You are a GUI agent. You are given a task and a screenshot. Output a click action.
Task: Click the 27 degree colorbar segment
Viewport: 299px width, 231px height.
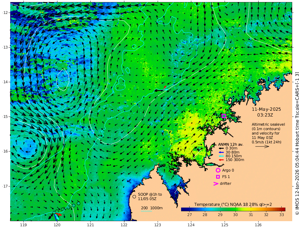[x=189, y=210]
